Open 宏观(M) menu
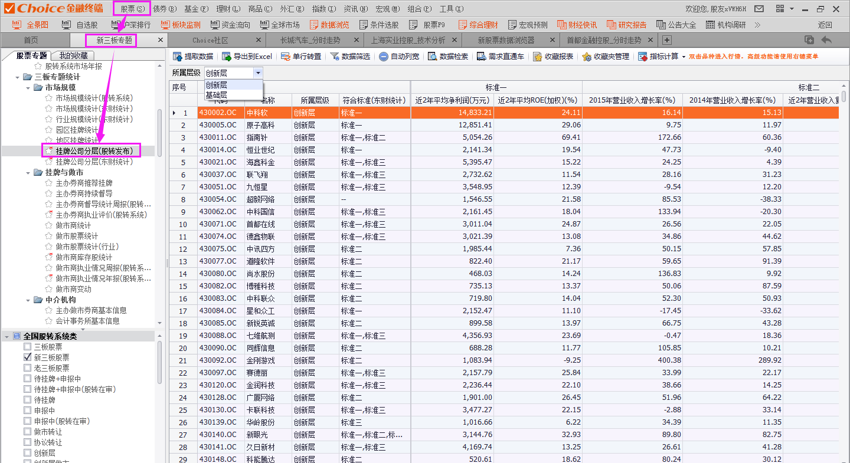Image resolution: width=850 pixels, height=463 pixels. point(388,9)
